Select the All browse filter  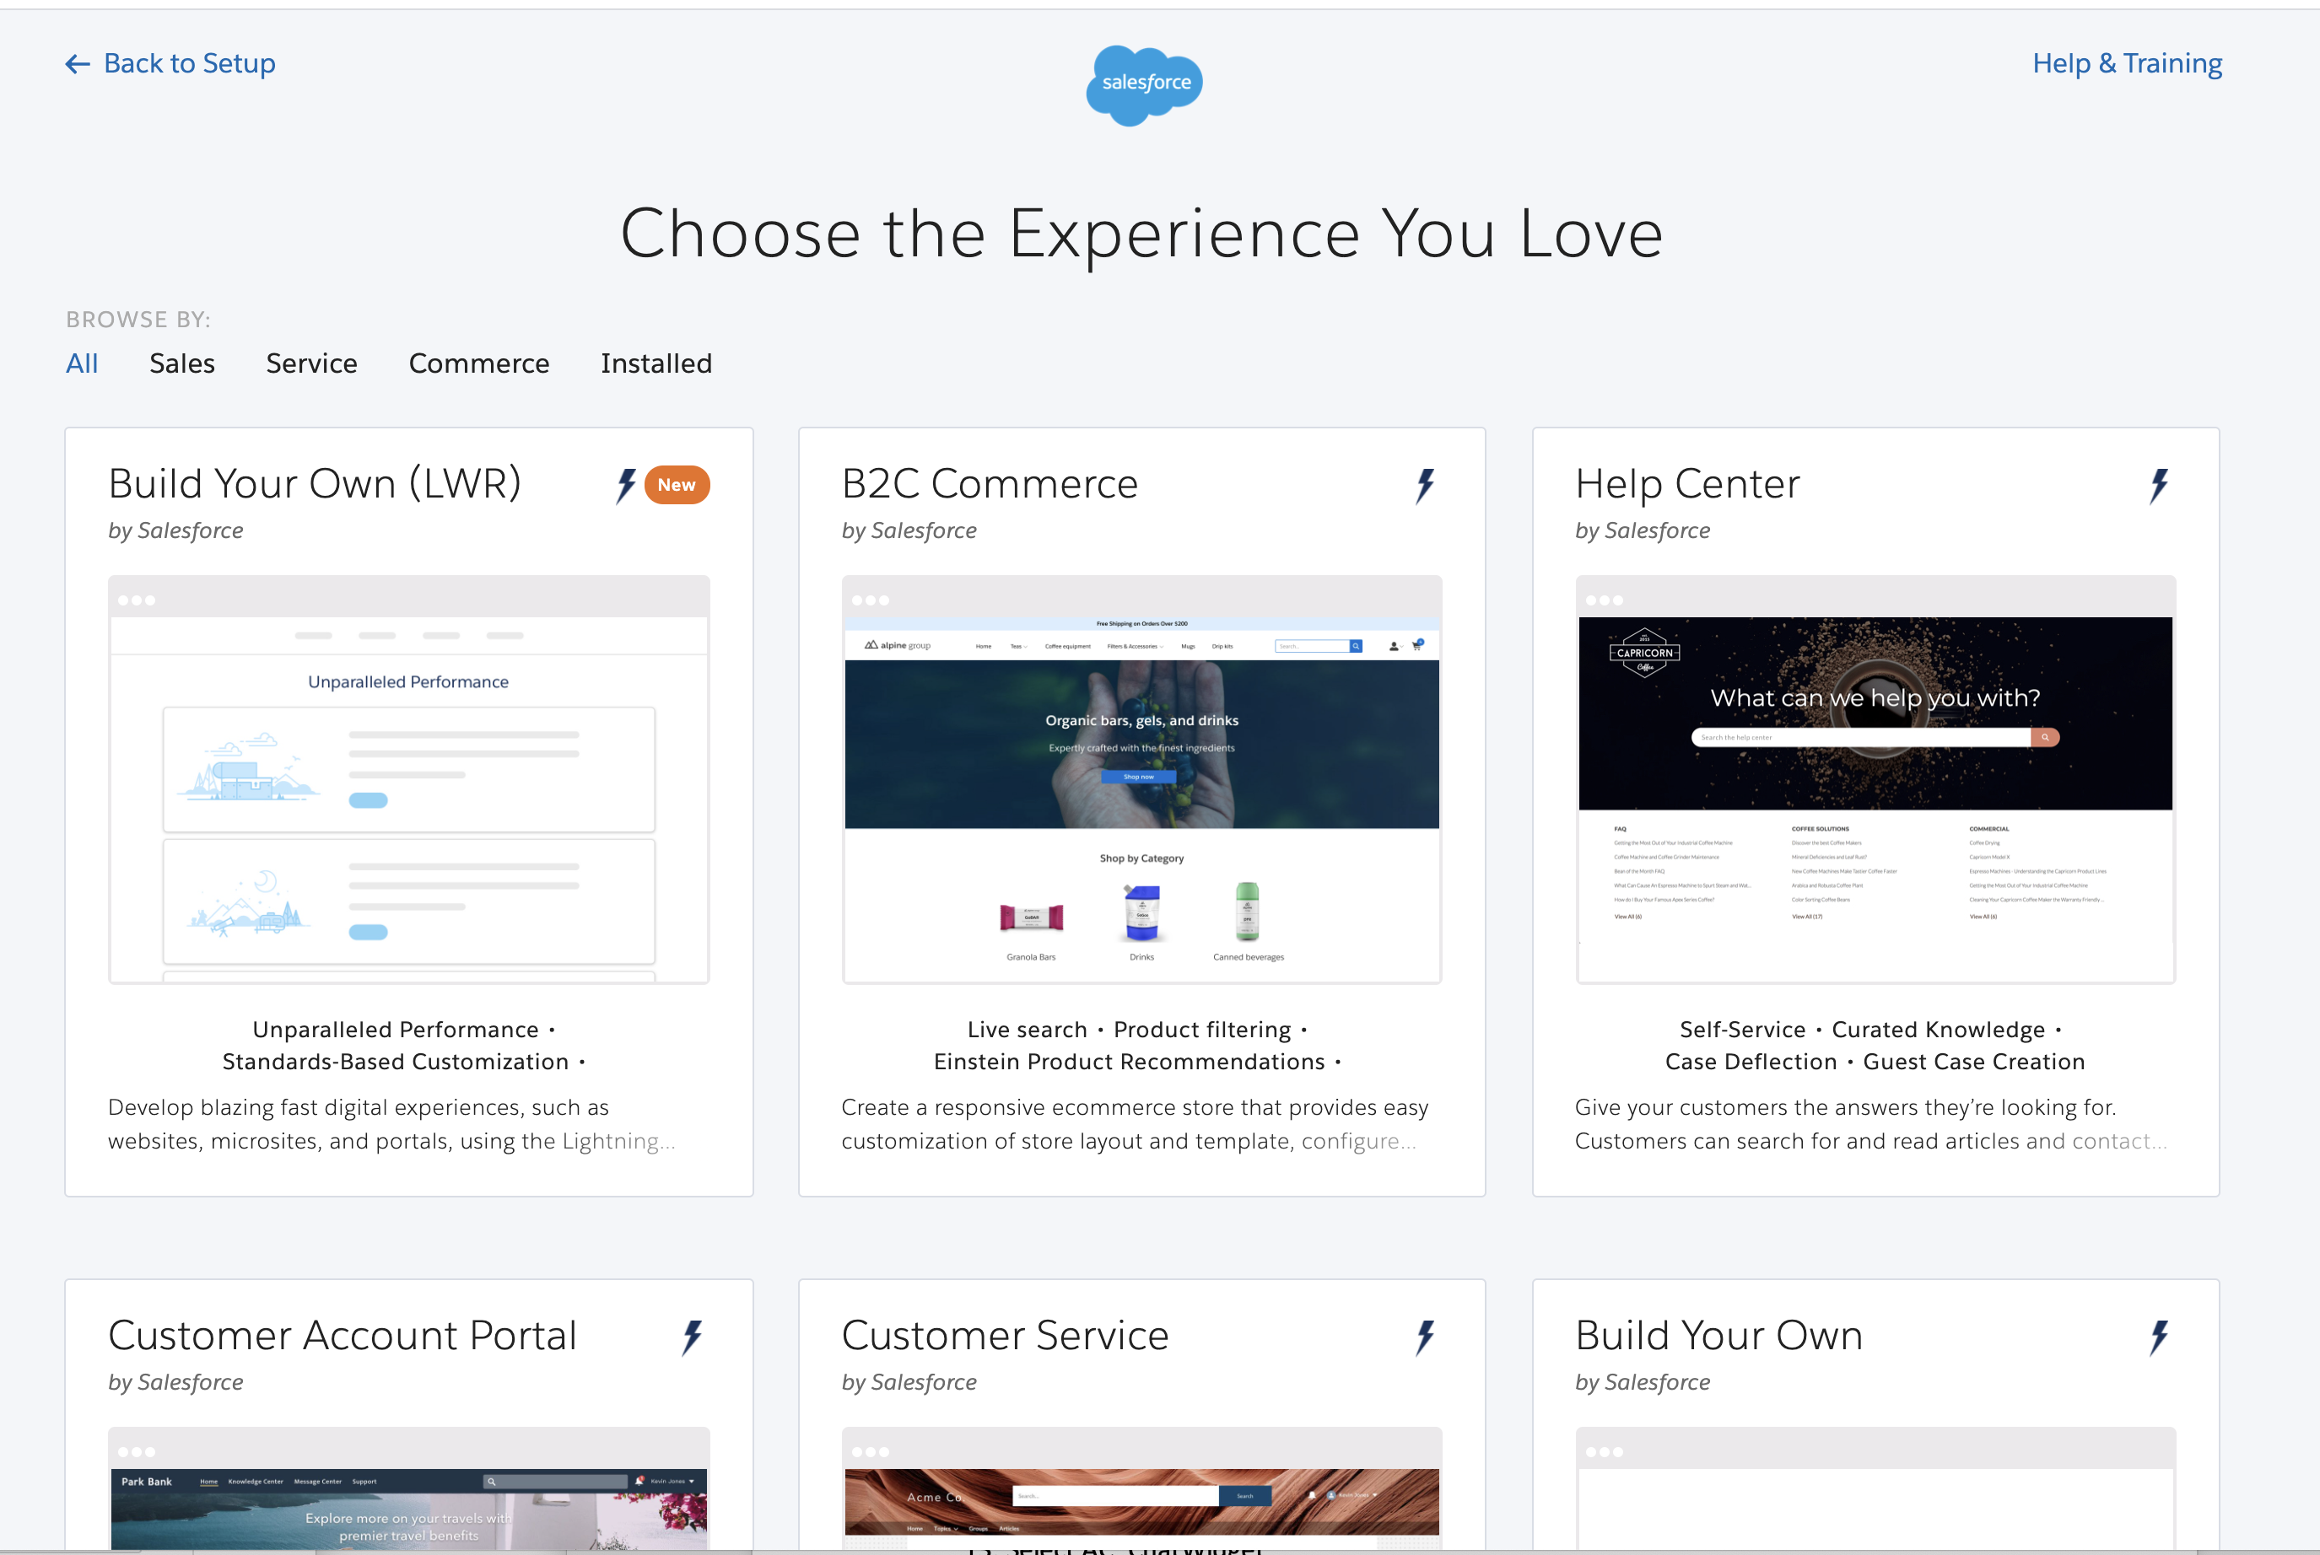click(83, 363)
